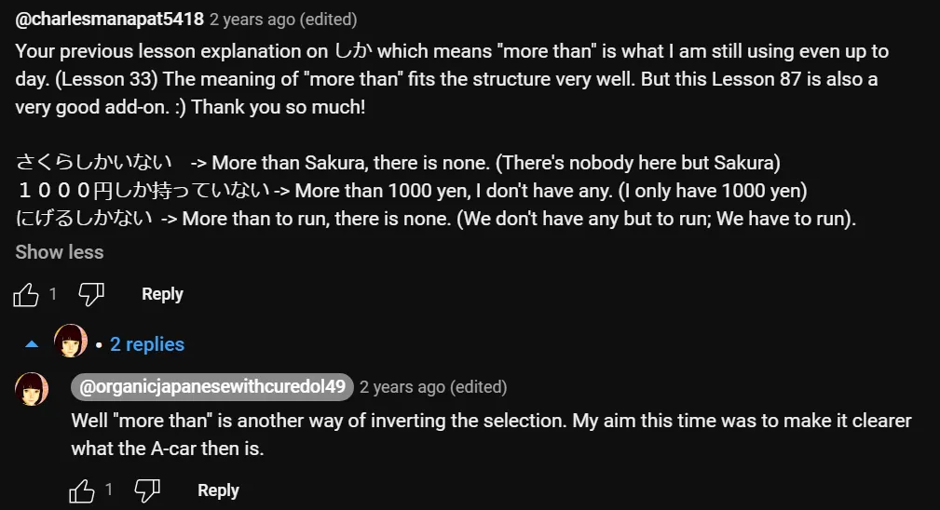Click the like count on the reply
Screen dimensions: 940x510
tap(109, 490)
